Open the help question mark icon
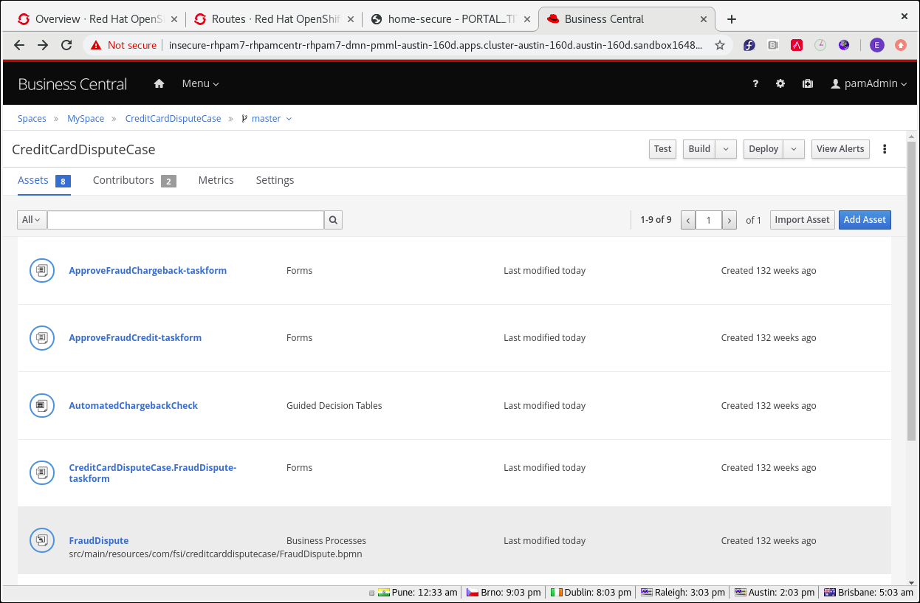The width and height of the screenshot is (920, 603). (x=755, y=84)
